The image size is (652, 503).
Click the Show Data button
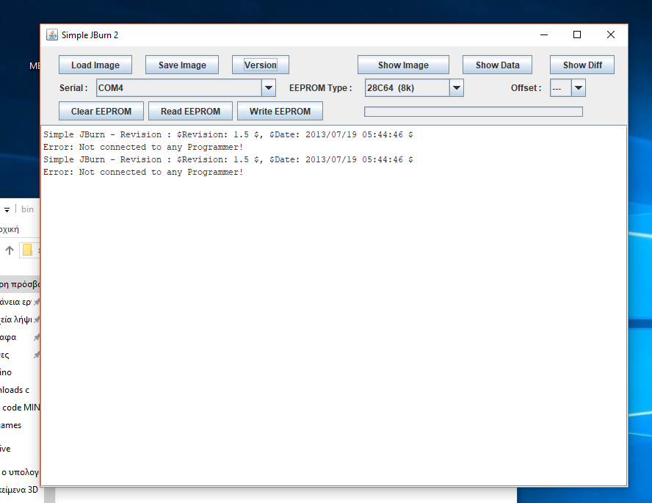(x=497, y=65)
